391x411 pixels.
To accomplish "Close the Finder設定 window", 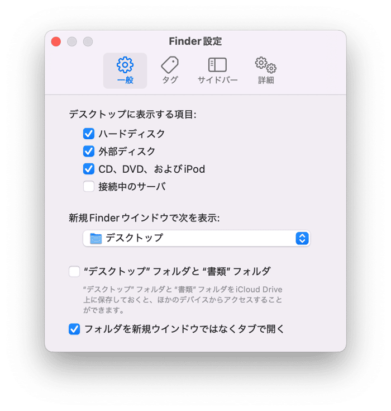I will pyautogui.click(x=56, y=41).
